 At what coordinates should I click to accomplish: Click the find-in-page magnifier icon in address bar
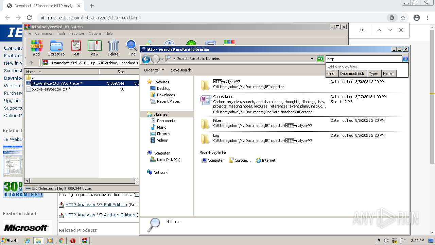[392, 18]
